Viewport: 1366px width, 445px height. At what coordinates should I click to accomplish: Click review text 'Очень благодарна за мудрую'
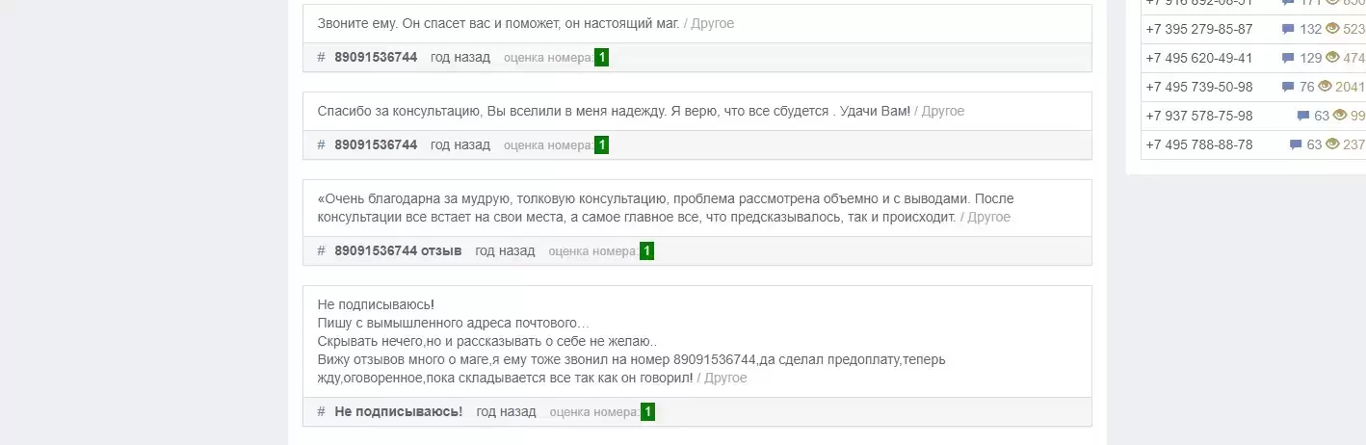tap(666, 207)
